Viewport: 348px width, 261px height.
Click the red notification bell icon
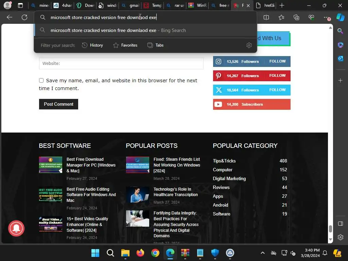16,228
